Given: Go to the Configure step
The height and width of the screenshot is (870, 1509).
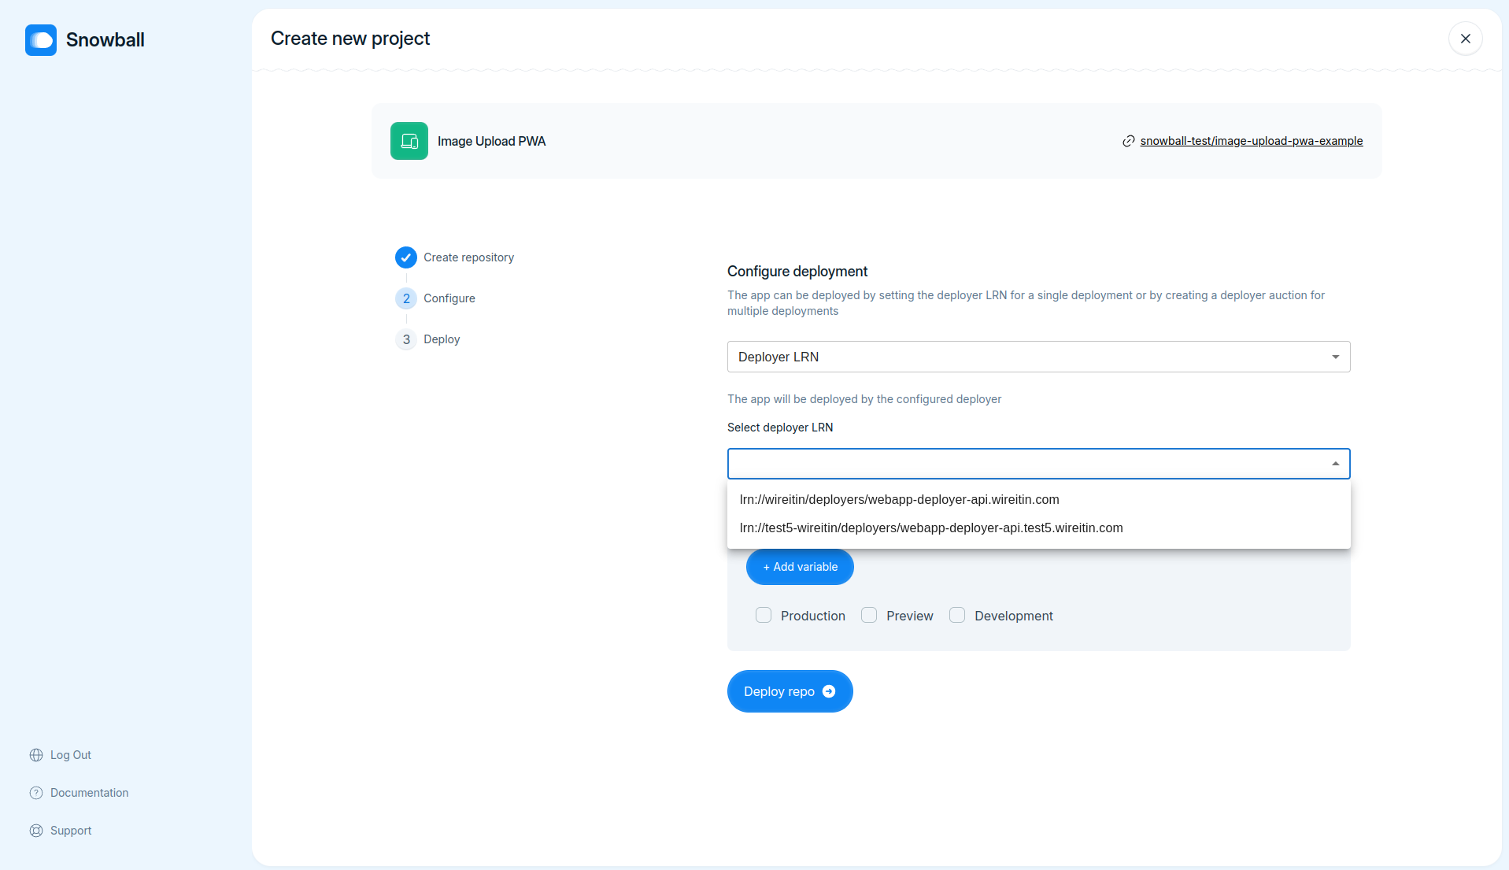Looking at the screenshot, I should pyautogui.click(x=449, y=298).
